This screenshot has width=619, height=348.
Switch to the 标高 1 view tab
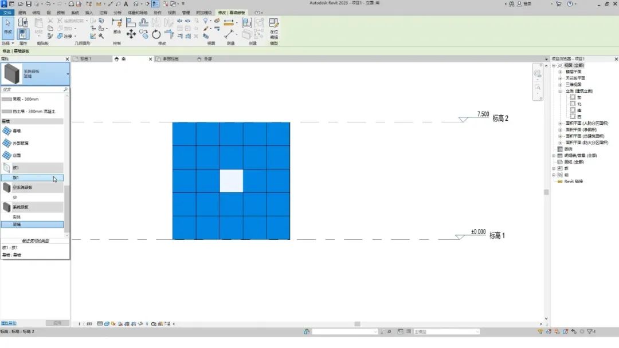[86, 59]
